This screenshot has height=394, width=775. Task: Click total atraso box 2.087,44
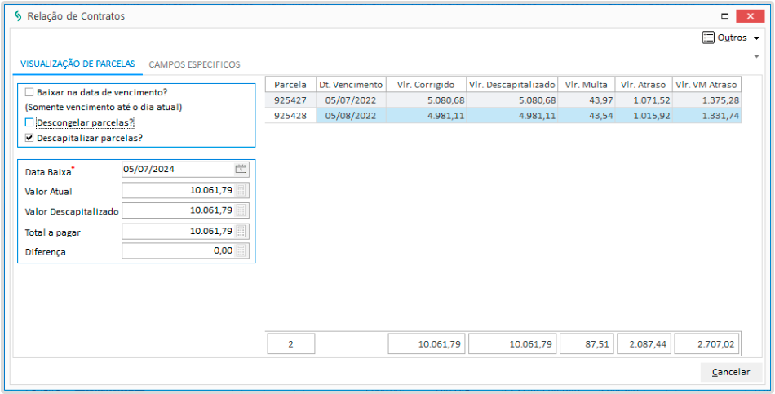644,344
